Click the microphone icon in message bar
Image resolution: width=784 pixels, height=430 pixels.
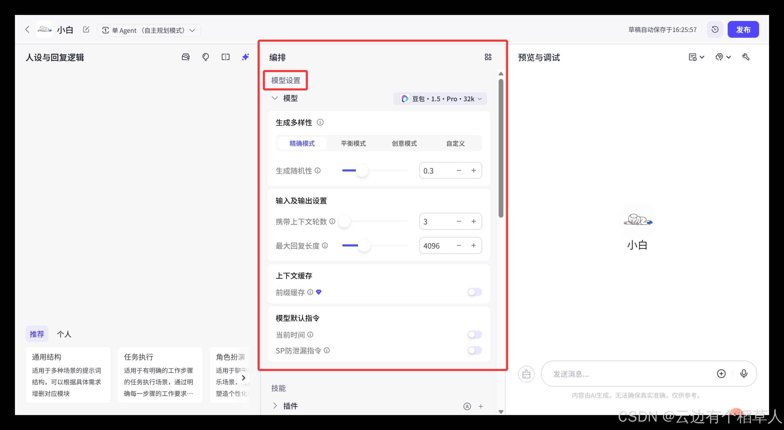pos(744,374)
